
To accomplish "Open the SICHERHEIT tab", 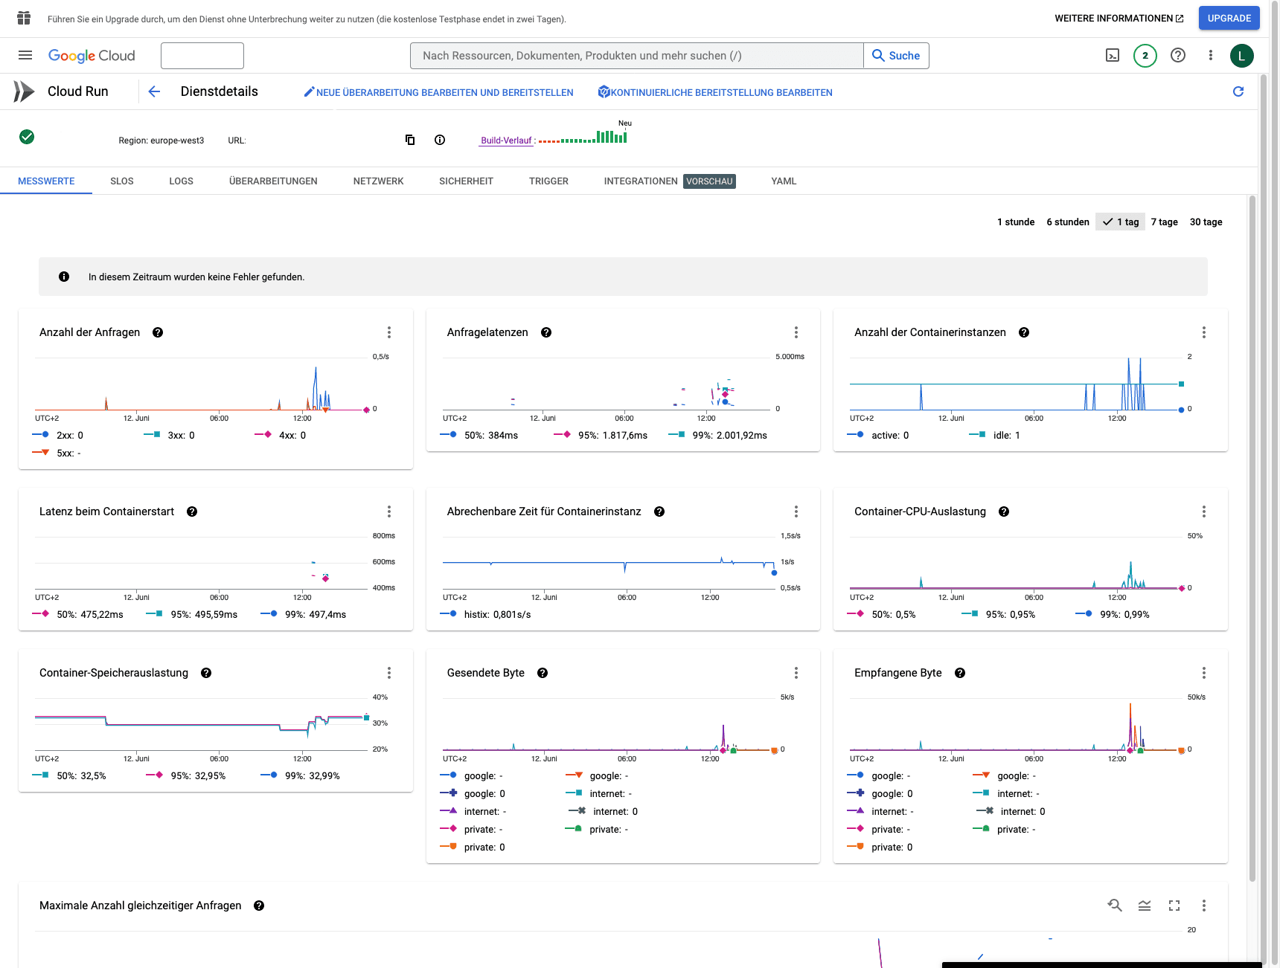I will [x=466, y=181].
